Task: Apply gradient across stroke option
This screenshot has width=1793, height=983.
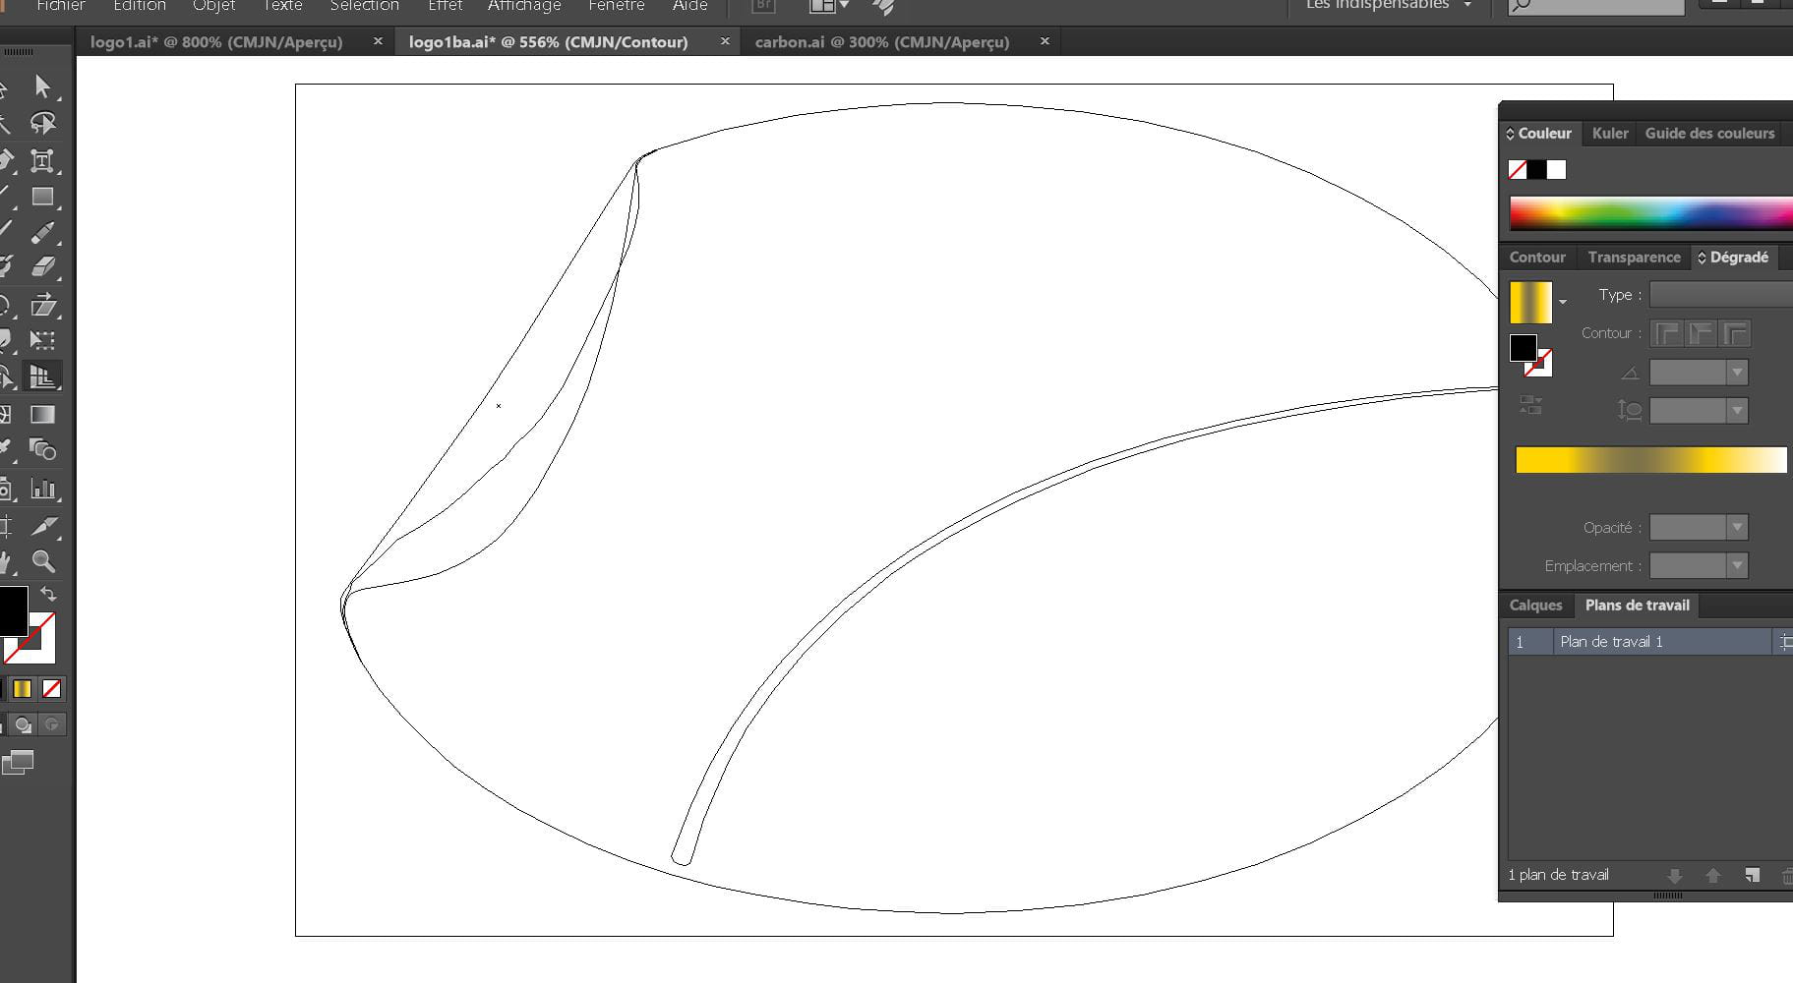Action: (1735, 333)
